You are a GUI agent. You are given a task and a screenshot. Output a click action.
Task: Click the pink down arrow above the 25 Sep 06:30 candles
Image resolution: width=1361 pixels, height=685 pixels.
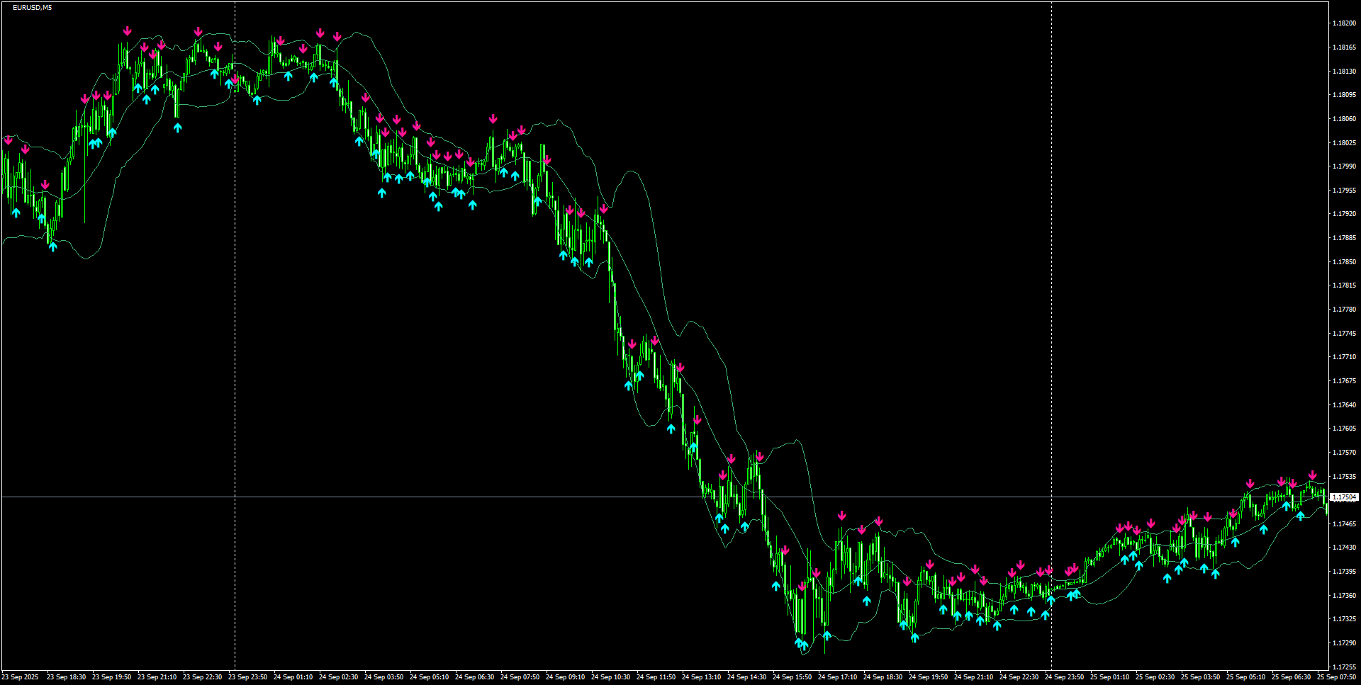[1292, 483]
